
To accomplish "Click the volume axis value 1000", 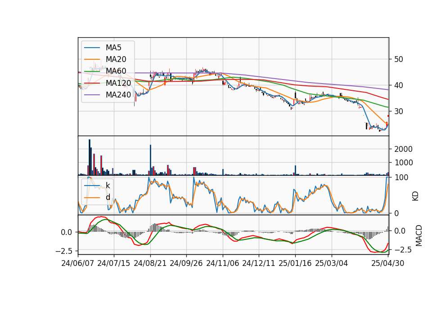I will pos(403,163).
